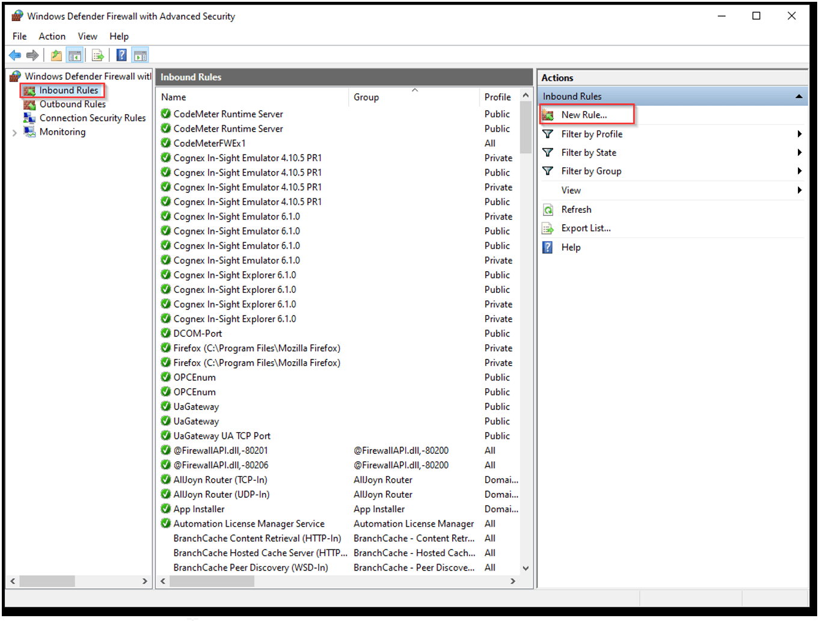822x621 pixels.
Task: Click green check icon of CodeMeterFWEx1 rule
Action: pyautogui.click(x=166, y=143)
